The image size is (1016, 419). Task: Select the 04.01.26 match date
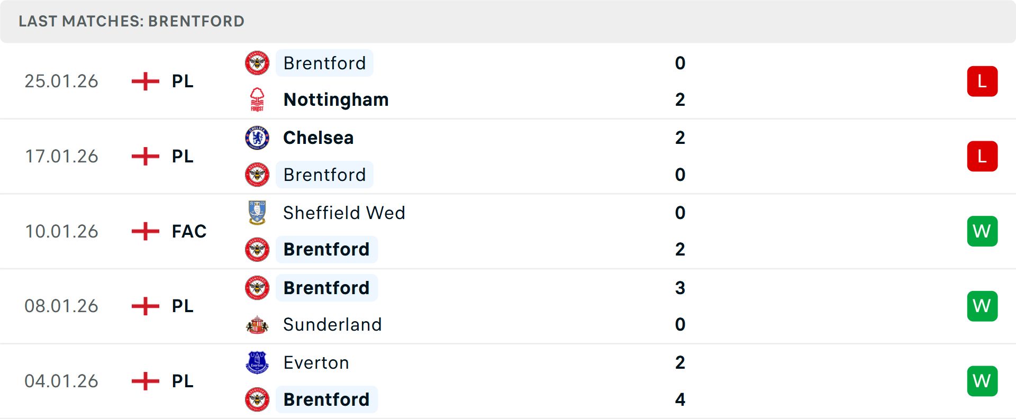click(61, 381)
